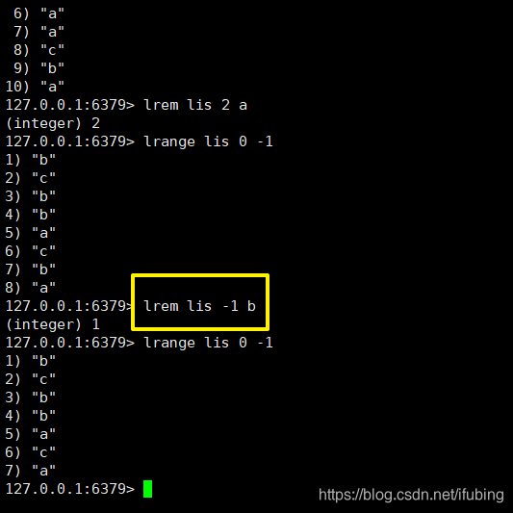
Task: Click the prompt before 'lrem lis 2 a'
Action: [70, 105]
